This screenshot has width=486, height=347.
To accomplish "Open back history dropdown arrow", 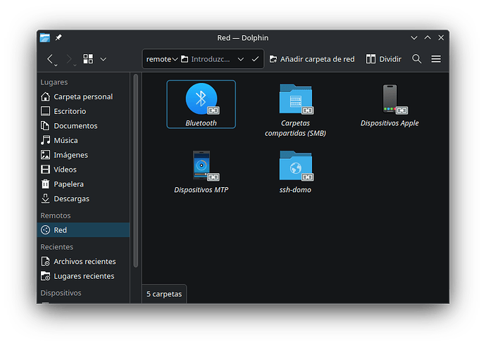I will point(56,65).
